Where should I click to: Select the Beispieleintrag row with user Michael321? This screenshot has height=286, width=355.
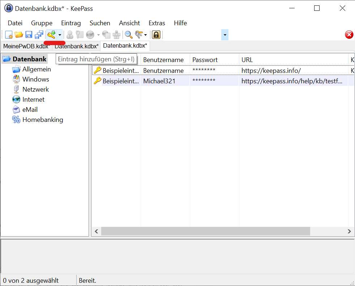pos(223,81)
